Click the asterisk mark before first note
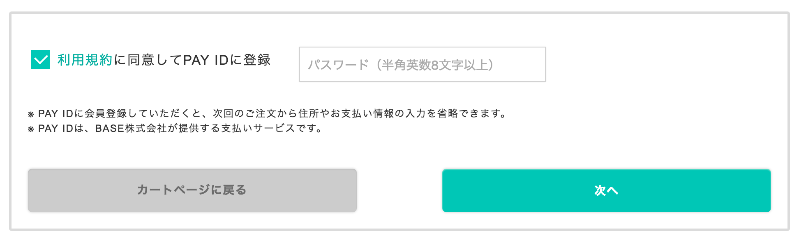The width and height of the screenshot is (799, 240). pyautogui.click(x=31, y=114)
